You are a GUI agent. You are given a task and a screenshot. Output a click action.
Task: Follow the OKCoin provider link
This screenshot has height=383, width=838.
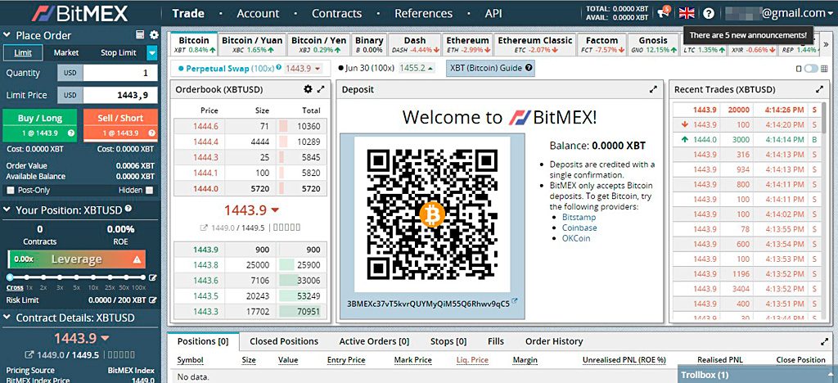pyautogui.click(x=576, y=238)
